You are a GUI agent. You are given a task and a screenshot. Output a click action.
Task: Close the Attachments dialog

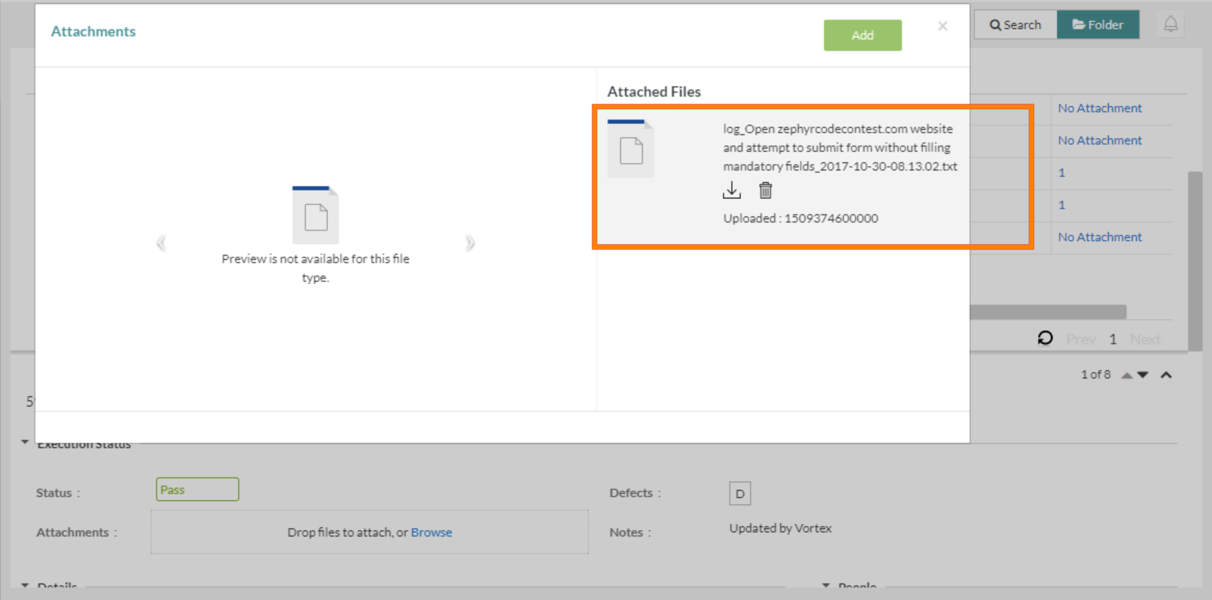943,26
